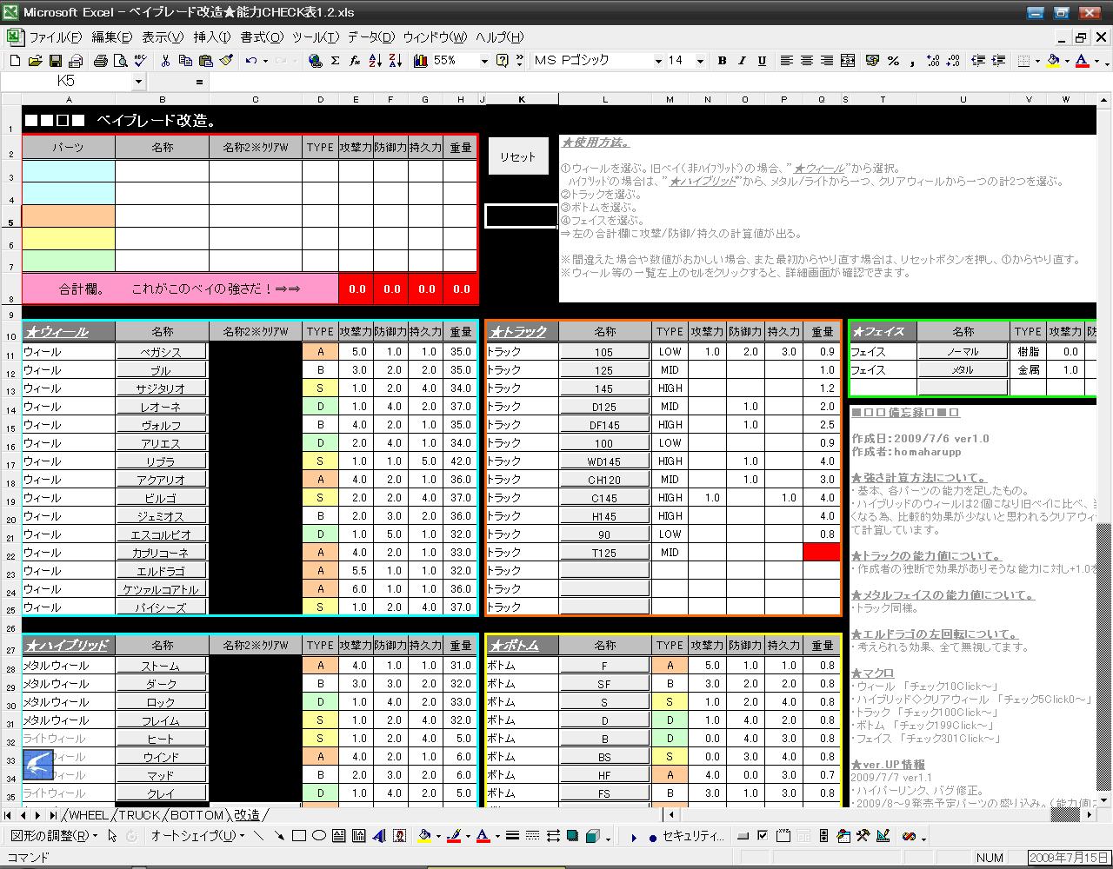Toggle the object selection arrow in Drawing toolbar
Image resolution: width=1113 pixels, height=869 pixels.
[x=112, y=836]
